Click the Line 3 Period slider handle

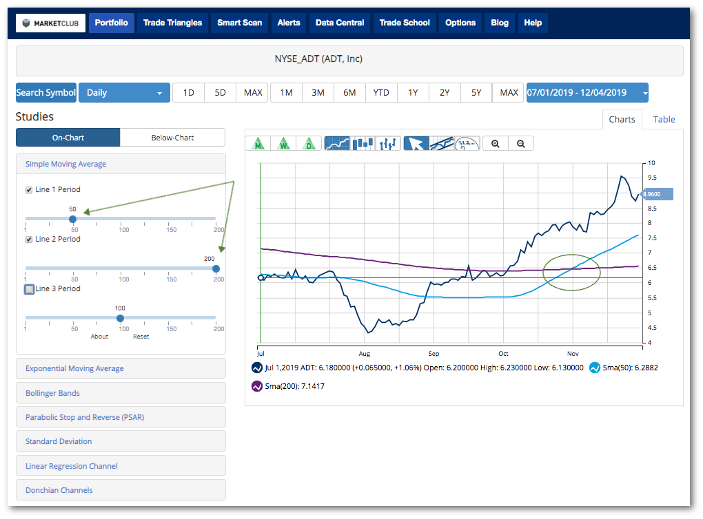(x=120, y=319)
